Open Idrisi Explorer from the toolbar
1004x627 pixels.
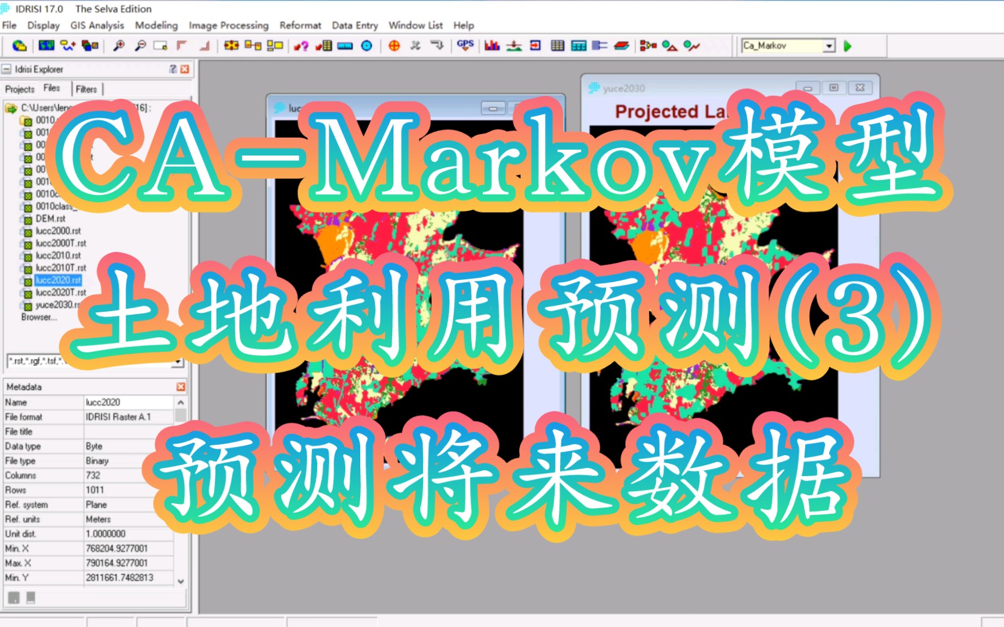point(20,45)
